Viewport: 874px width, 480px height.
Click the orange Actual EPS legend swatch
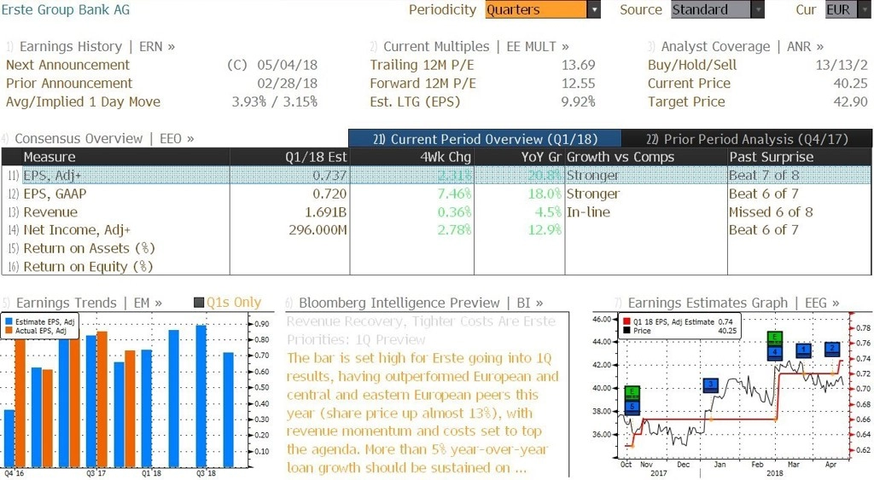(9, 331)
